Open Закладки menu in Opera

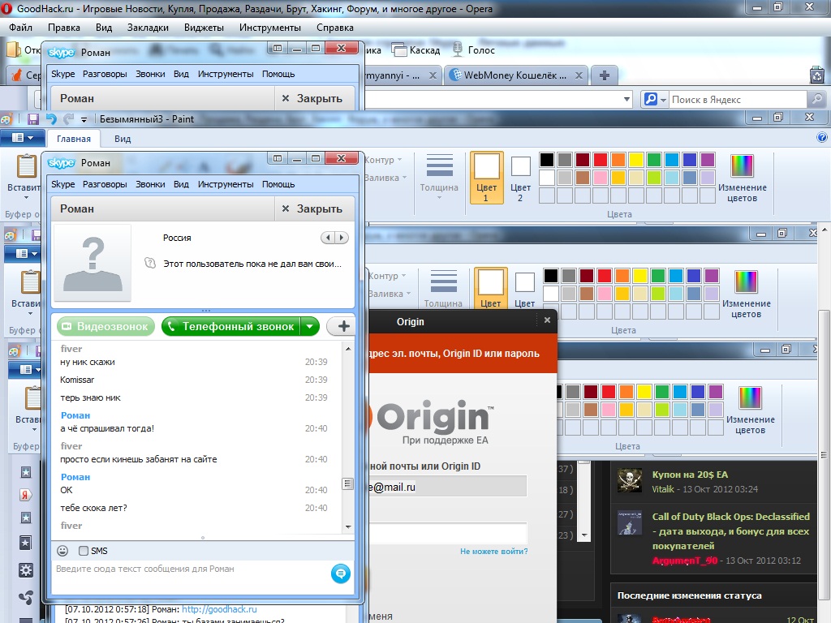(x=148, y=28)
